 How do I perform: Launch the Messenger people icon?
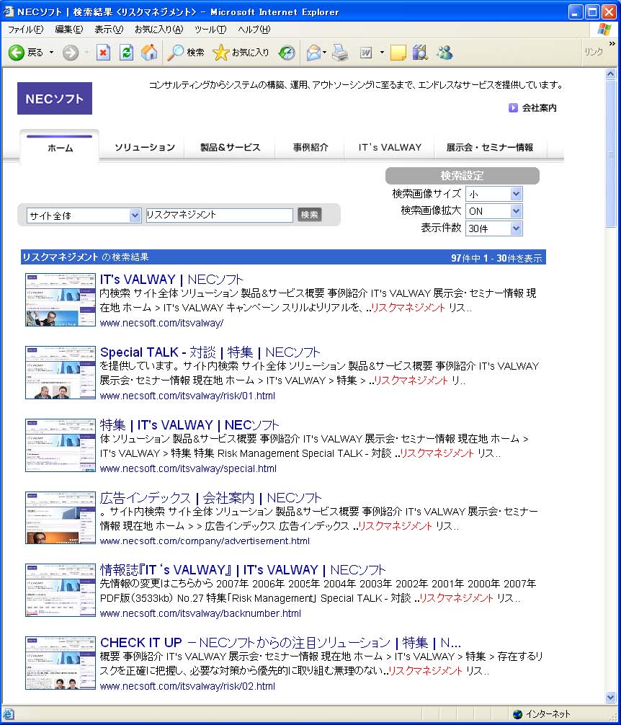tap(444, 52)
